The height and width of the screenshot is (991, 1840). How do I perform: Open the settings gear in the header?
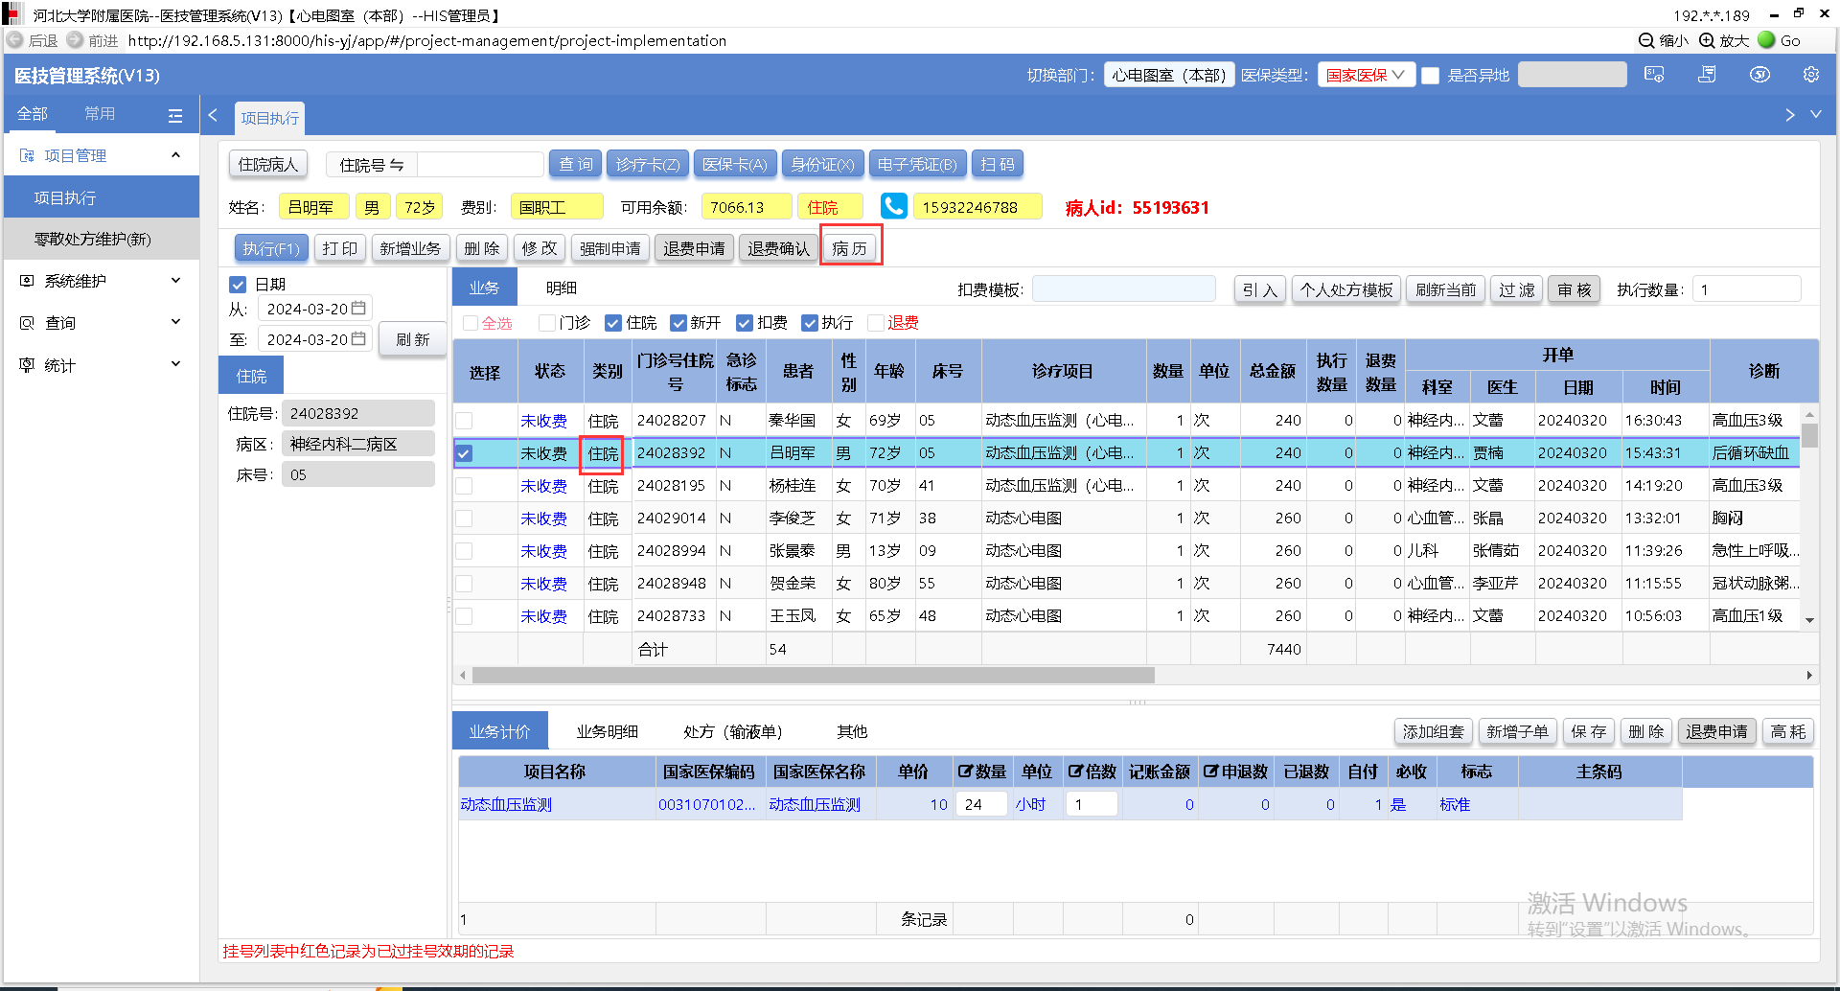click(x=1810, y=75)
